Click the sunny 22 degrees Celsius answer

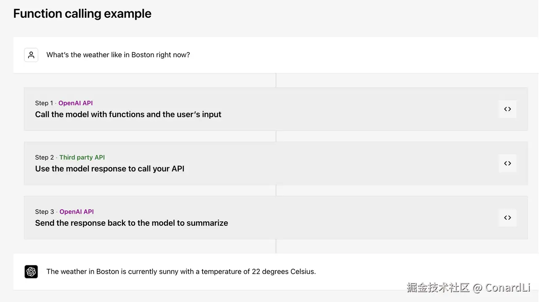pyautogui.click(x=181, y=272)
